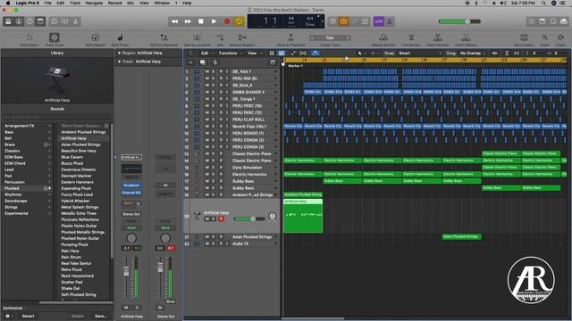572x321 pixels.
Task: Open the Sculpture instrument slot
Action: pos(131,185)
